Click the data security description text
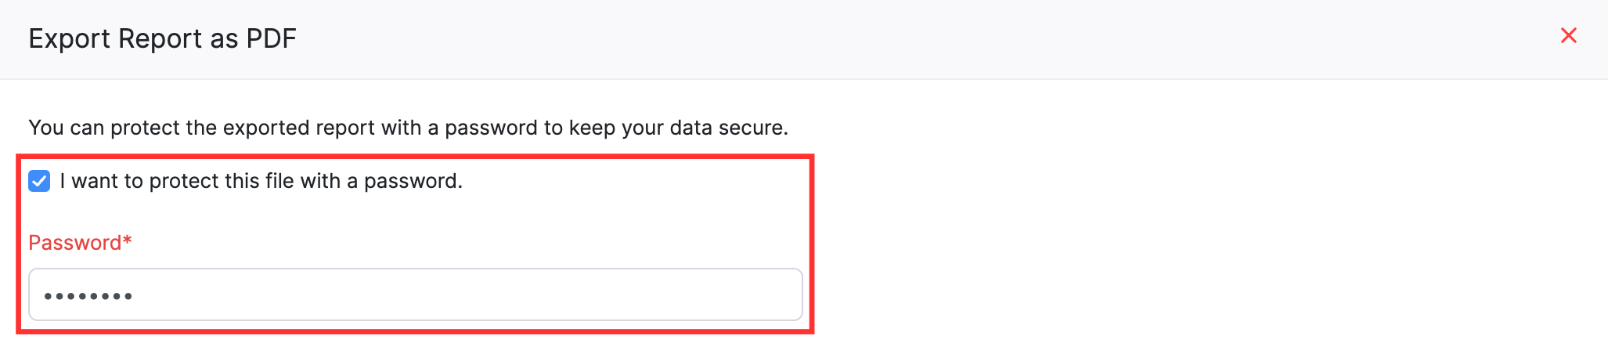This screenshot has width=1608, height=343. [x=408, y=128]
